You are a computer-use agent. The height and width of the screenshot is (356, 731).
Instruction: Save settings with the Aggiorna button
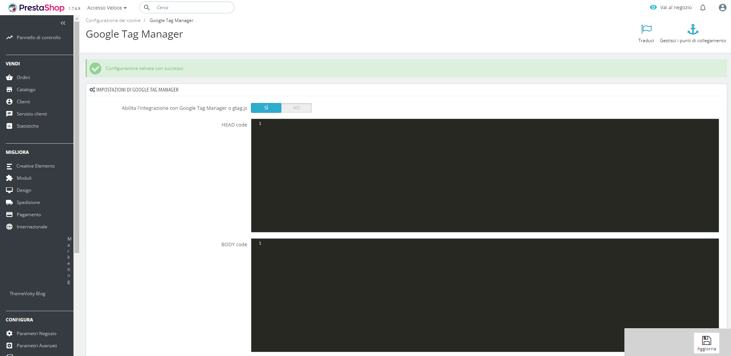(706, 343)
